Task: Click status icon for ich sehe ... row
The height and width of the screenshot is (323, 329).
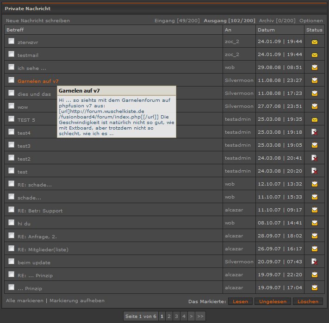Action: pyautogui.click(x=315, y=68)
